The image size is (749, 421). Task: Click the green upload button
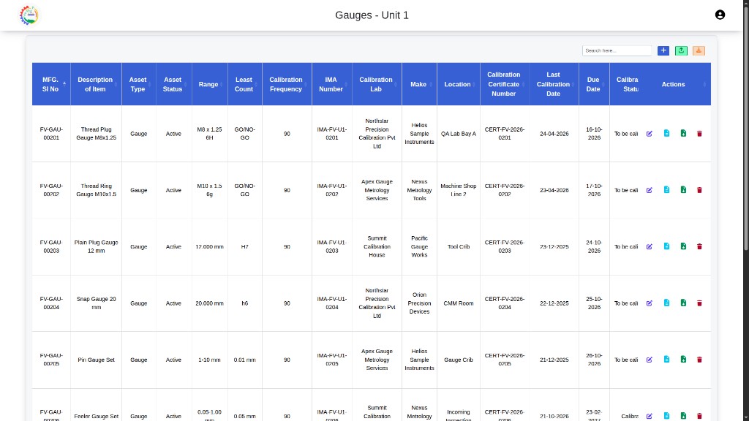[681, 50]
